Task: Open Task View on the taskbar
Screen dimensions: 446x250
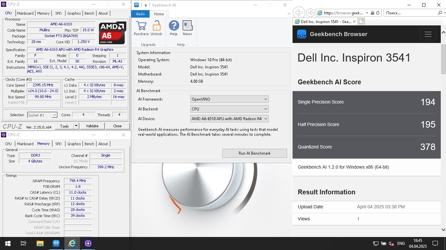Action: [24, 243]
